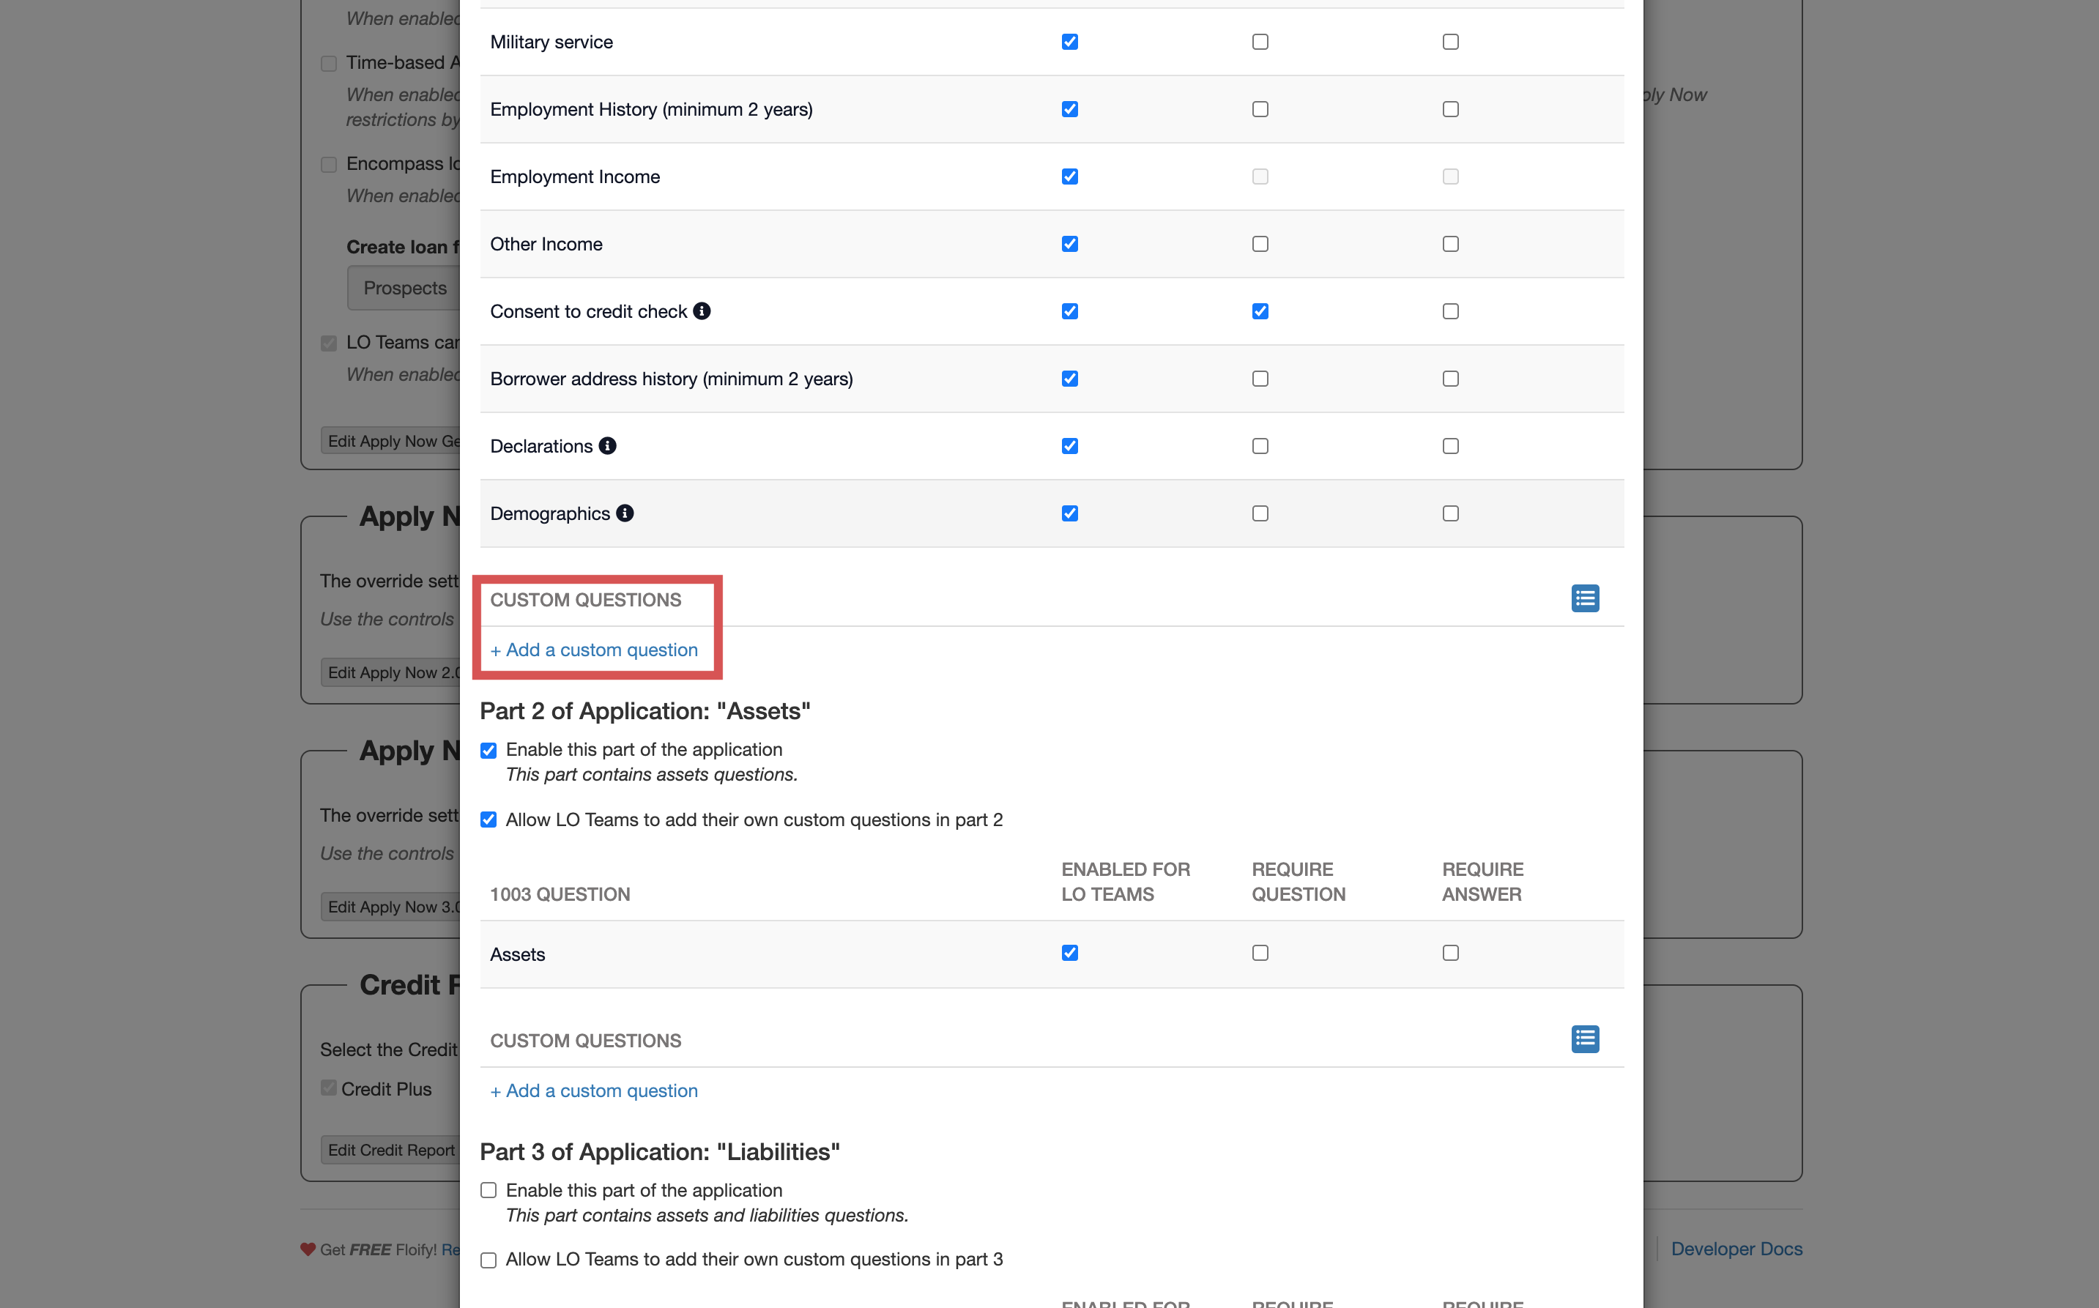This screenshot has height=1308, width=2099.
Task: Check Require Question for Assets row
Action: tap(1260, 954)
